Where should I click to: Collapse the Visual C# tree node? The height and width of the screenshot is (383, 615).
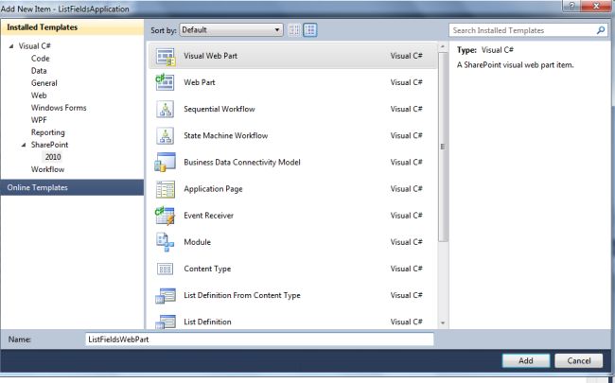pyautogui.click(x=11, y=46)
